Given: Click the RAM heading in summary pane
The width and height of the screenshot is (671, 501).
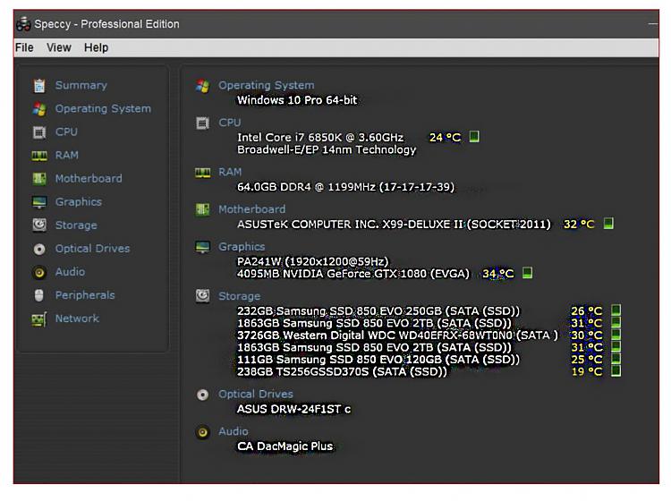Looking at the screenshot, I should point(230,172).
